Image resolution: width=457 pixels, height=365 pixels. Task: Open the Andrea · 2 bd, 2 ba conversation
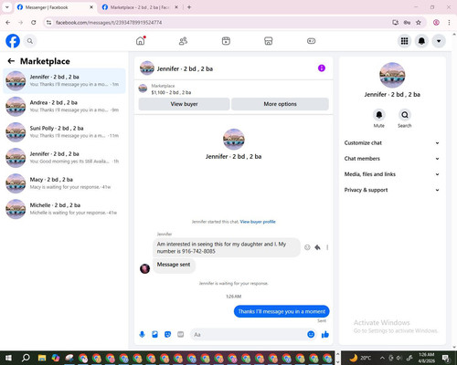(64, 106)
